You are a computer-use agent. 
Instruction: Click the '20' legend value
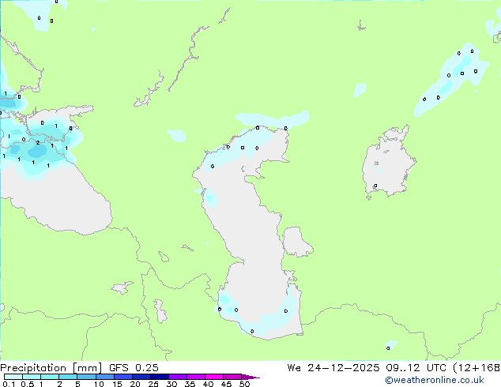tap(135, 384)
